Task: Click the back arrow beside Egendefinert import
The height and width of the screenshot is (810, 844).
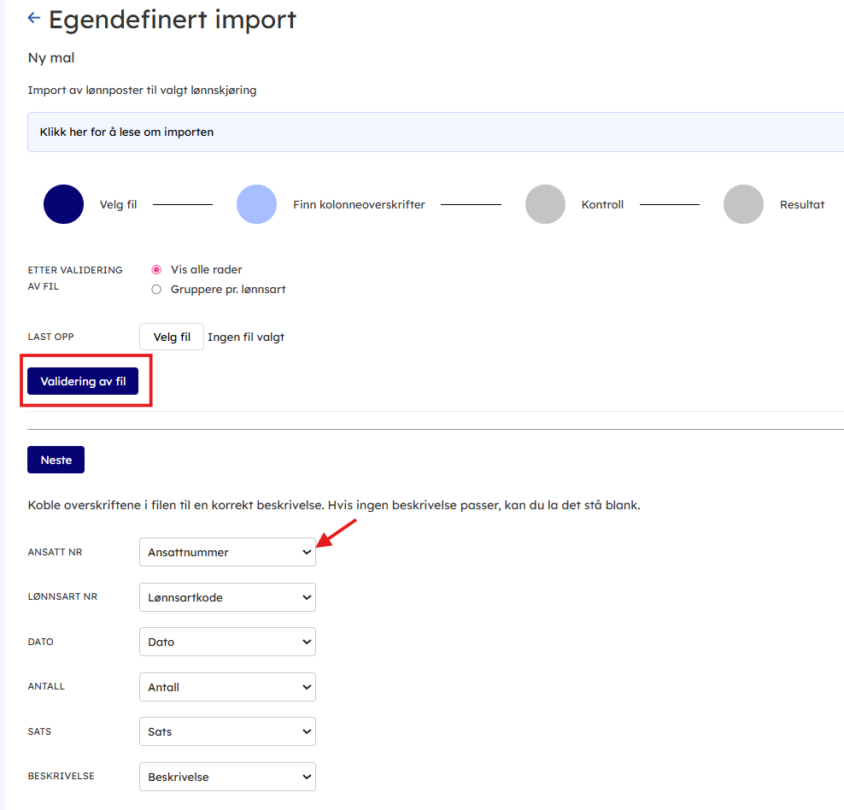Action: point(34,18)
